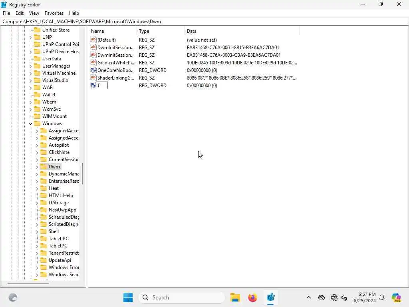Select the VisualStudio key
This screenshot has width=409, height=307.
tap(55, 80)
